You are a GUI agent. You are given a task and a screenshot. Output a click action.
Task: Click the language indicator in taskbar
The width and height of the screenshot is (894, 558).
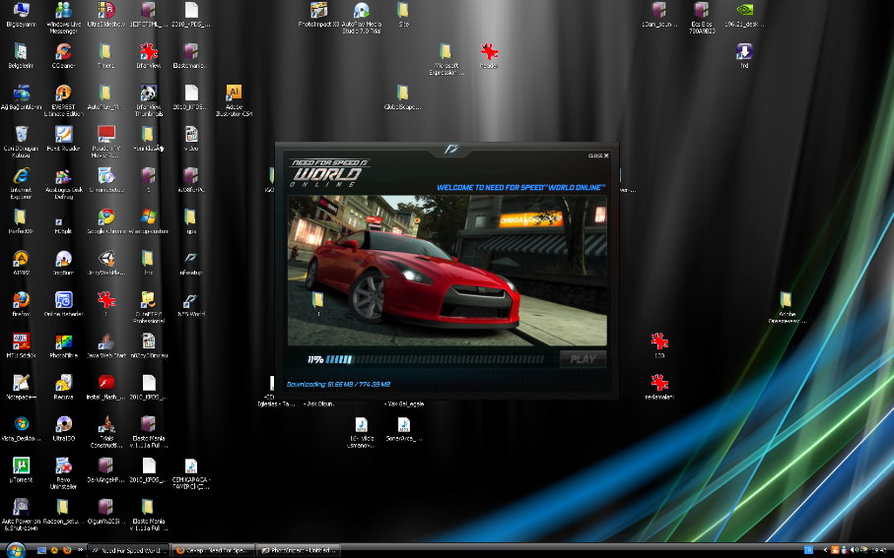point(808,549)
